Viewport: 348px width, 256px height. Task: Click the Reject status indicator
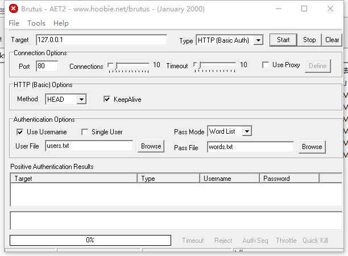tap(223, 241)
